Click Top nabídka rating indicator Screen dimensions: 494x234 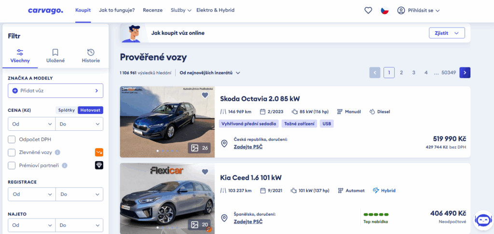point(376,218)
